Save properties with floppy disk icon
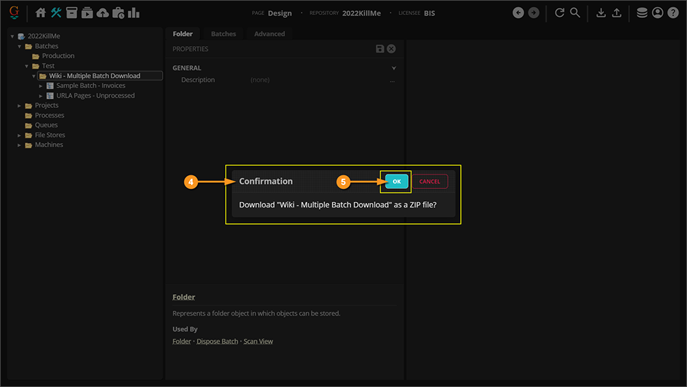This screenshot has height=387, width=687. [380, 49]
